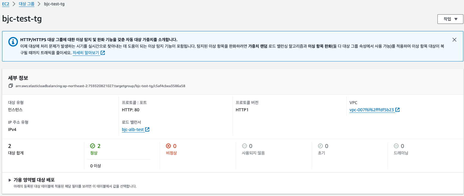Select the 대상 합계 count value
Viewport: 464px width, 196px height.
(x=10, y=146)
